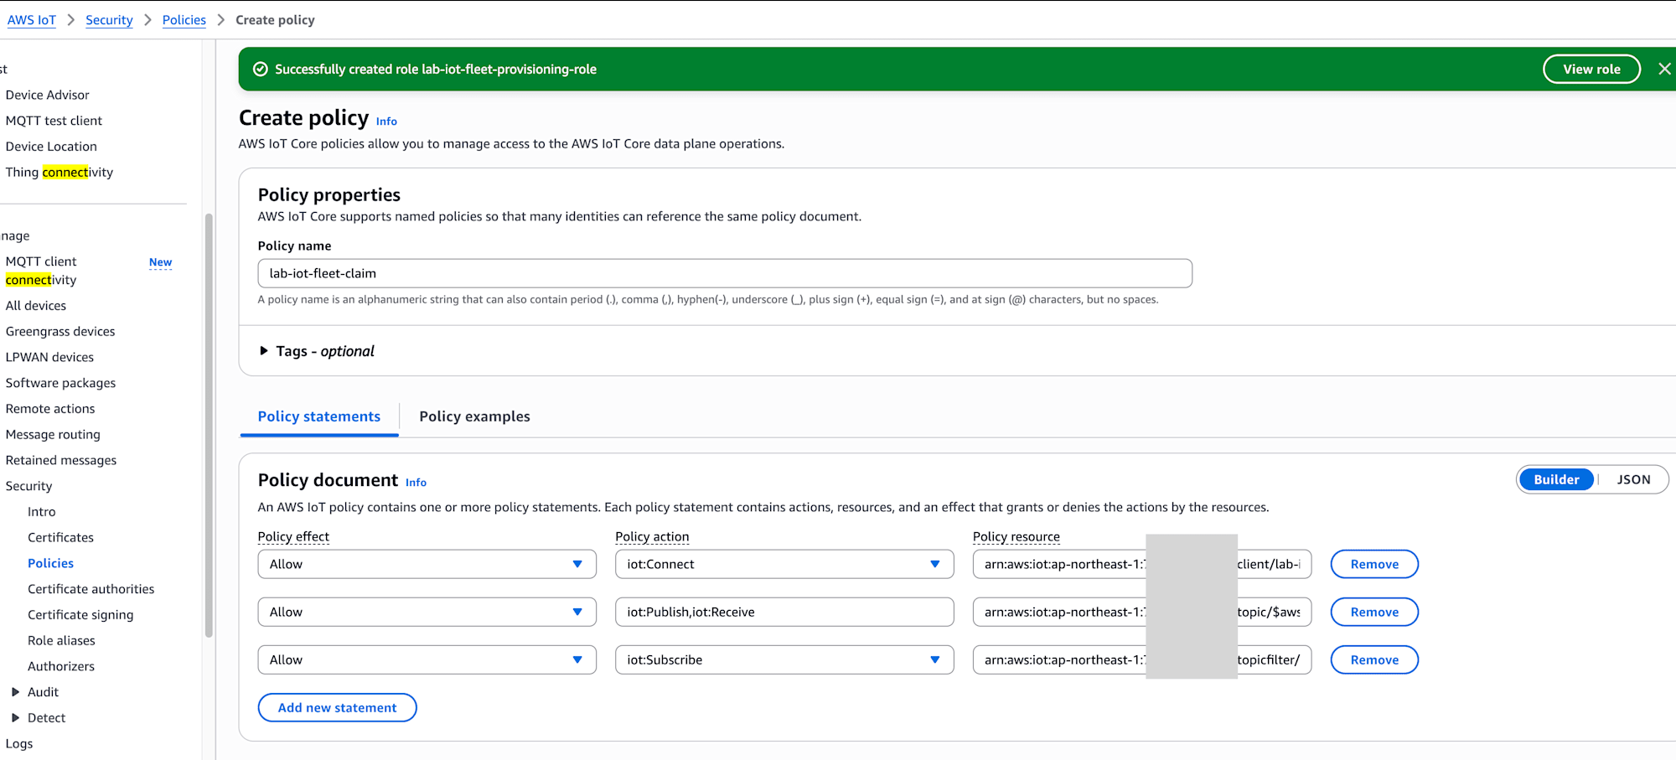The height and width of the screenshot is (760, 1676).
Task: Select Builder editor mode
Action: coord(1556,479)
